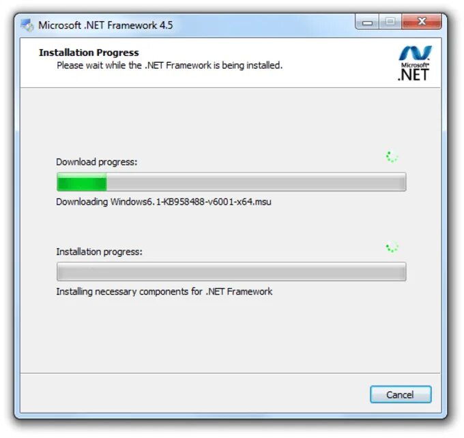Click the Cancel button

click(401, 394)
